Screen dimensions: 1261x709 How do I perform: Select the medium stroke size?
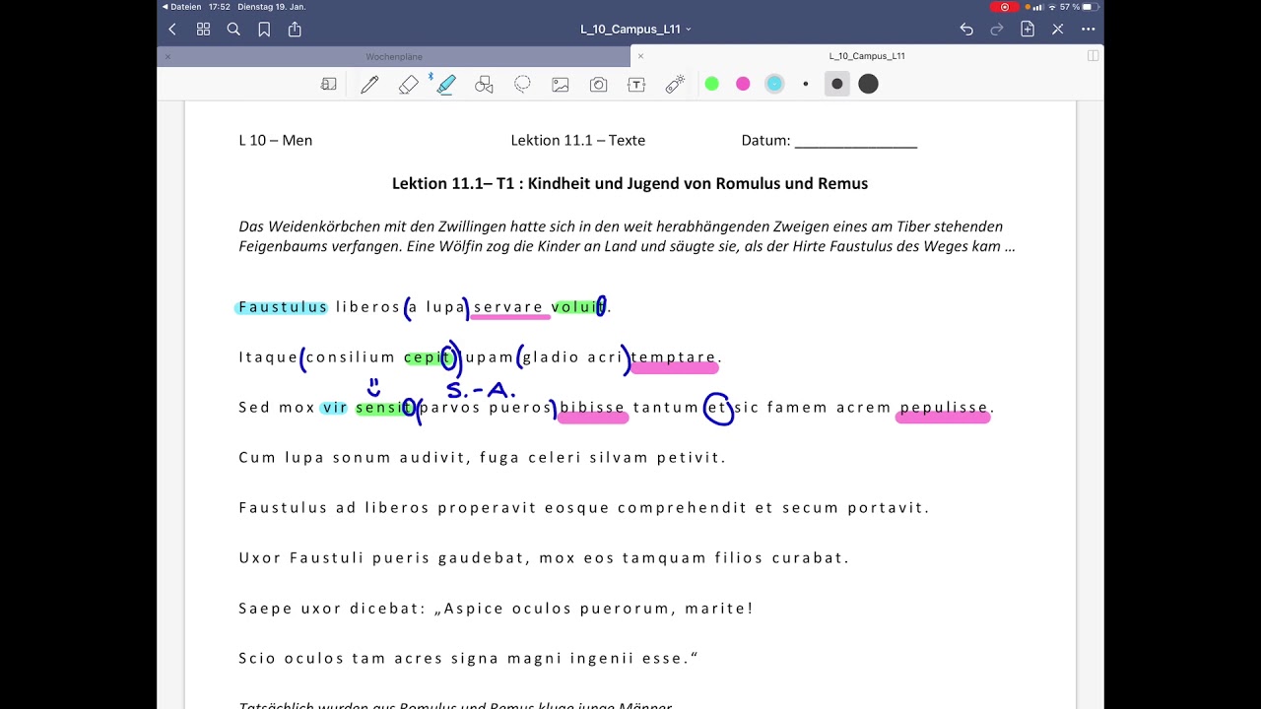(836, 85)
